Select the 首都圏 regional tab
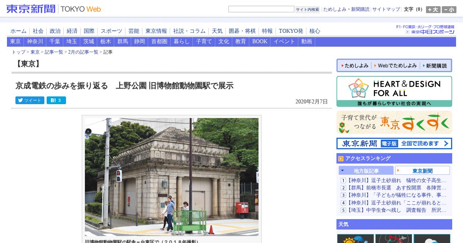This screenshot has height=243, width=463. point(159,42)
